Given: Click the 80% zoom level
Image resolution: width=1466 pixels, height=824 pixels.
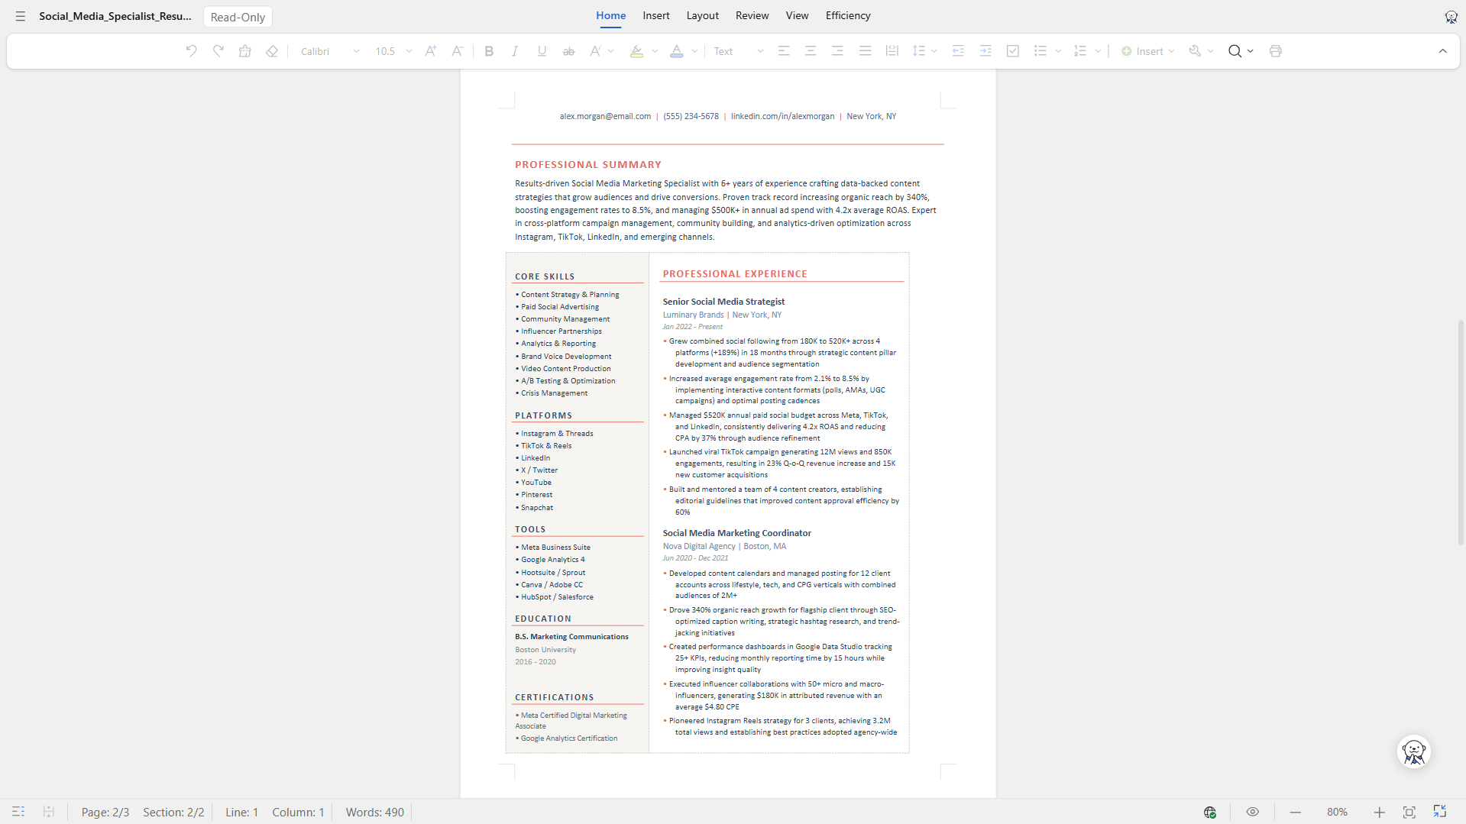Looking at the screenshot, I should click(x=1337, y=812).
